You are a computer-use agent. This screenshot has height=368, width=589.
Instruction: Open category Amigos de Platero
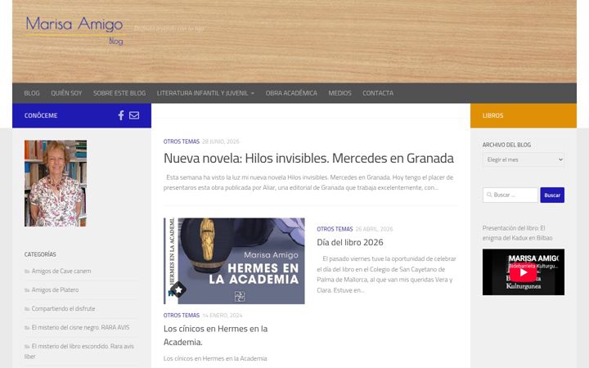click(x=56, y=289)
